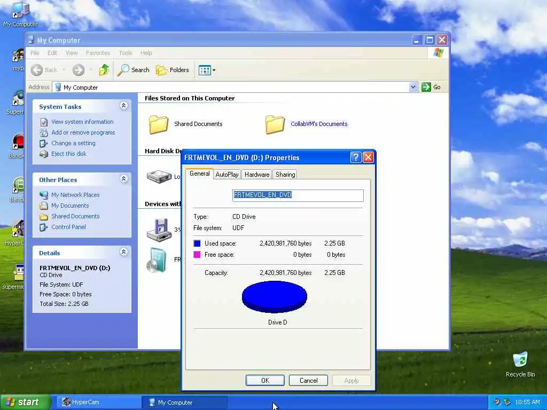Click the Windows flag logo in toolbar

pos(438,53)
